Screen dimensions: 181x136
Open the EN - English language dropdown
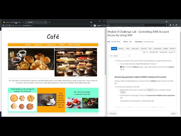point(120,56)
